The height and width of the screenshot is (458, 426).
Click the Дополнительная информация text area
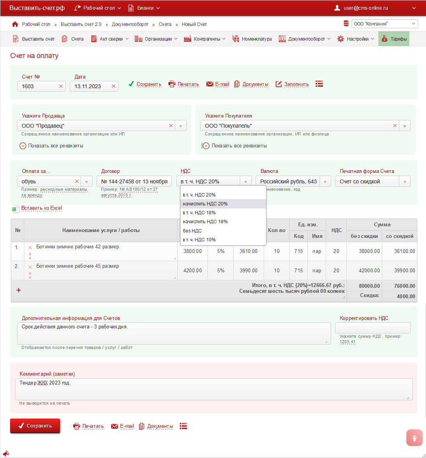point(174,333)
